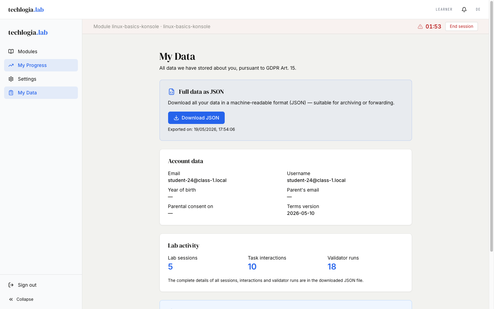Click the techlogia.lab logo in sidebar
494x309 pixels.
[28, 33]
